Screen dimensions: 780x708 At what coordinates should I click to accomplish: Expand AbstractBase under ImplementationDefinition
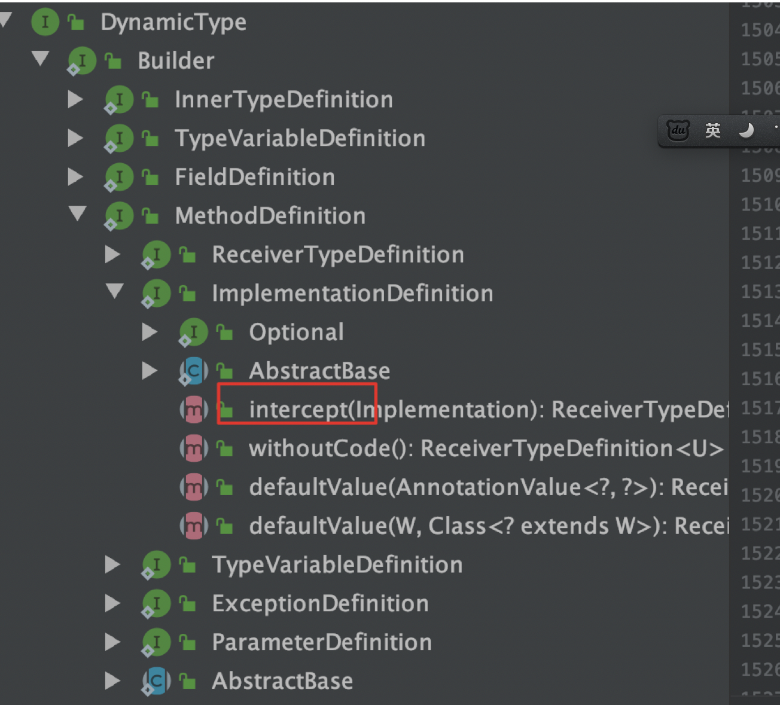tap(150, 371)
